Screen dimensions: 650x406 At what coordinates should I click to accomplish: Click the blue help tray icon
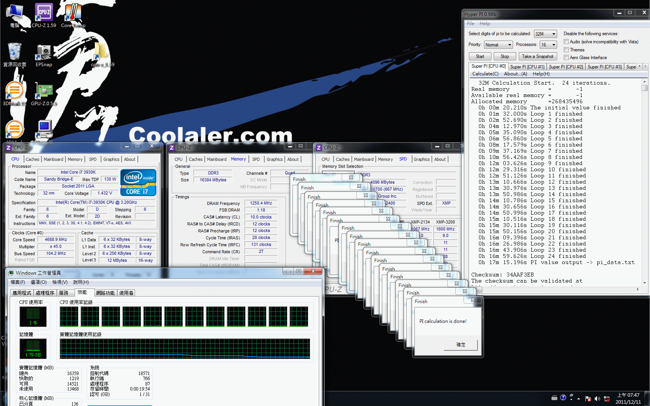coord(563,397)
